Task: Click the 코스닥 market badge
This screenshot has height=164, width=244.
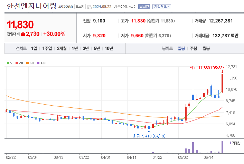Action: [x=80, y=7]
